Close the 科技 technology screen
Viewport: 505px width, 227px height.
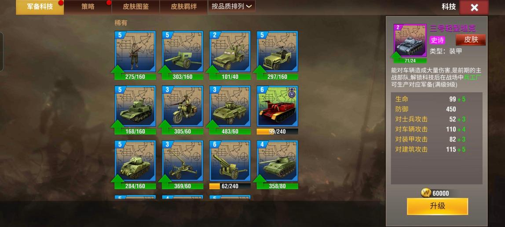474,8
